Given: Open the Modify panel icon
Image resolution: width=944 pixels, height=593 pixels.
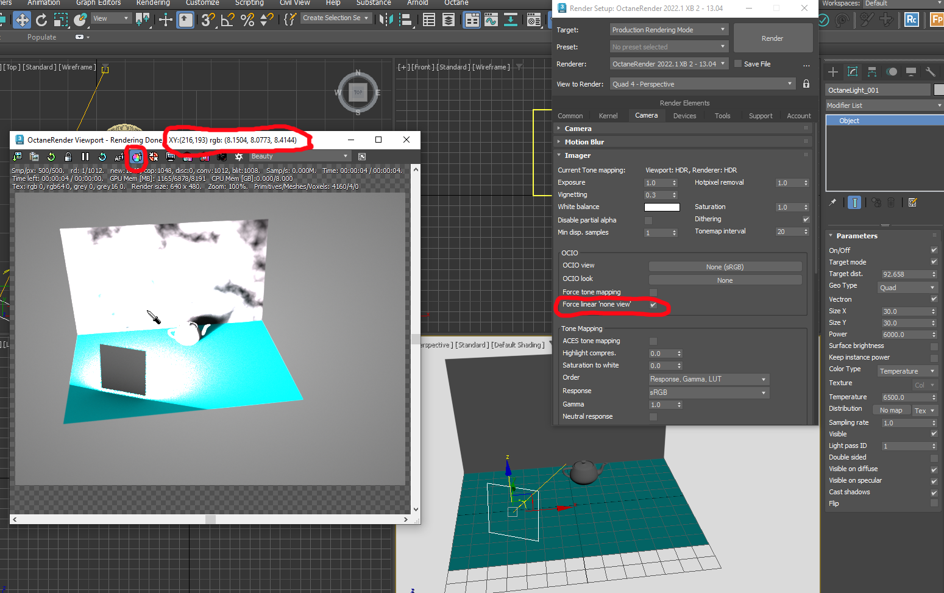Looking at the screenshot, I should tap(853, 72).
